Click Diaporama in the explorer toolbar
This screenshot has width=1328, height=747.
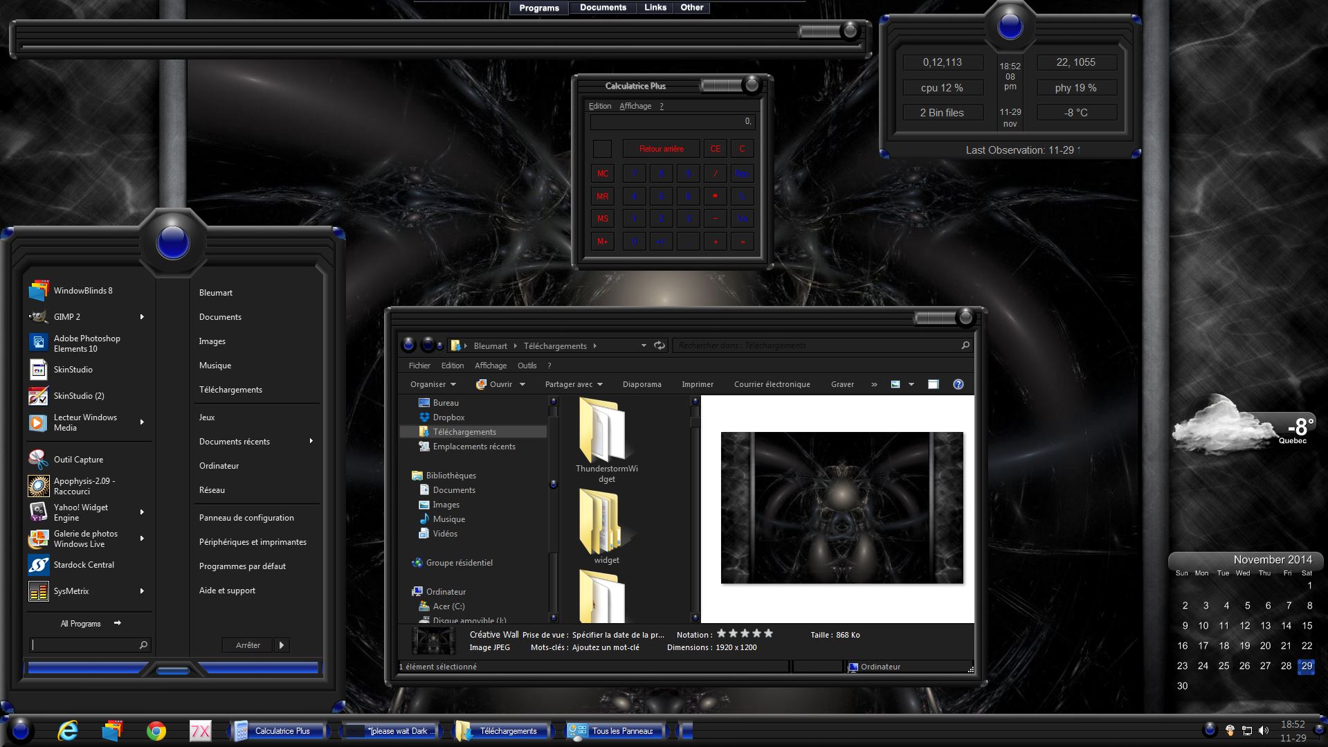(642, 384)
